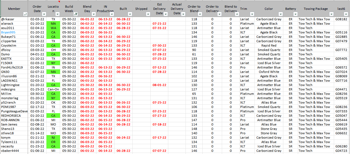Open the Order Date filter dropdown

pyautogui.click(x=43, y=14)
